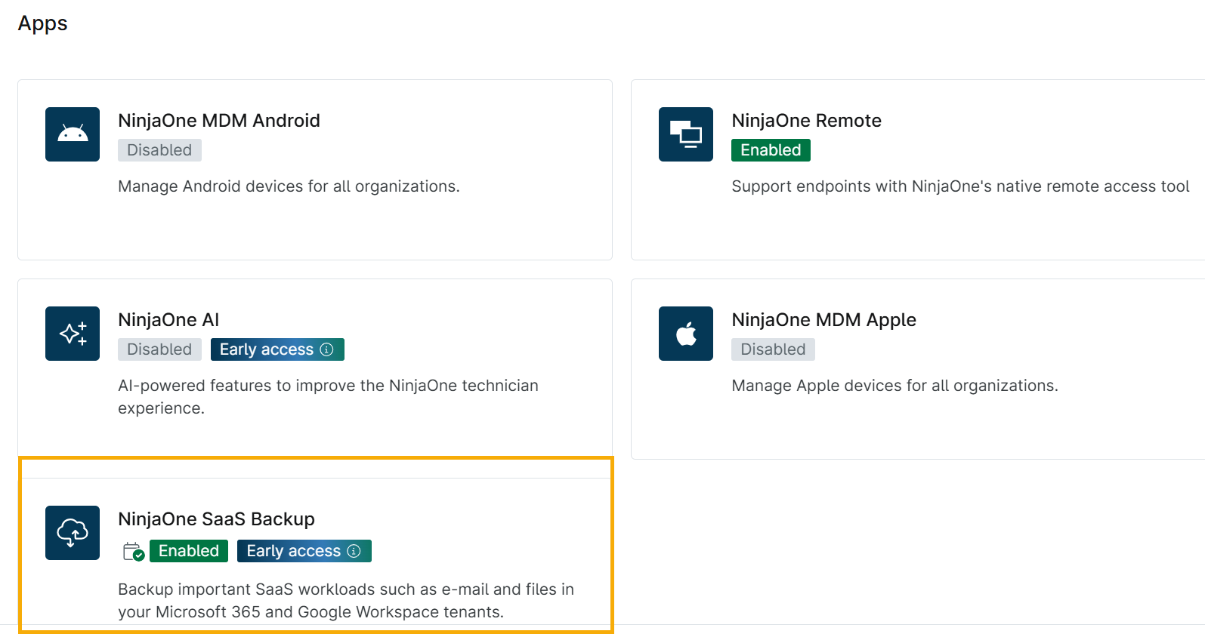This screenshot has height=634, width=1205.
Task: Click the Early access label on NinjaOne AI
Action: pyautogui.click(x=266, y=349)
